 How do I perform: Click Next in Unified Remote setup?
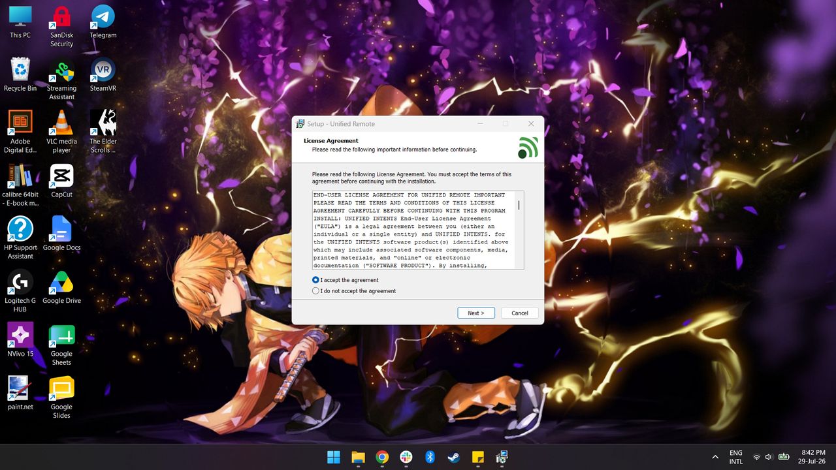(476, 313)
